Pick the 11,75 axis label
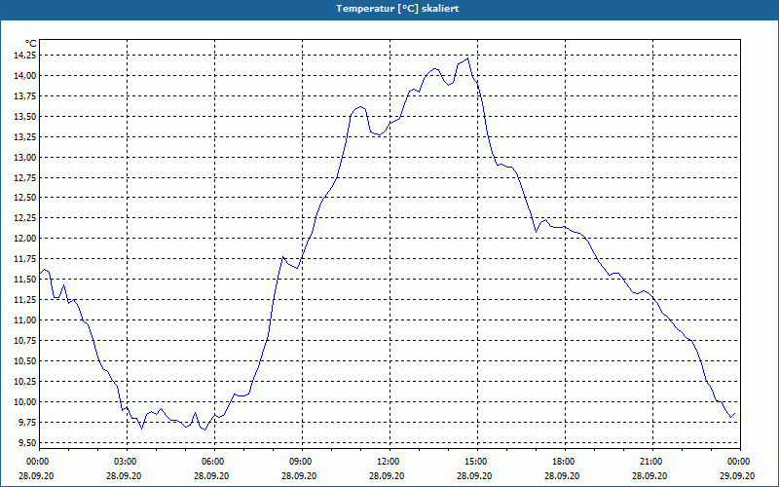 (25, 259)
